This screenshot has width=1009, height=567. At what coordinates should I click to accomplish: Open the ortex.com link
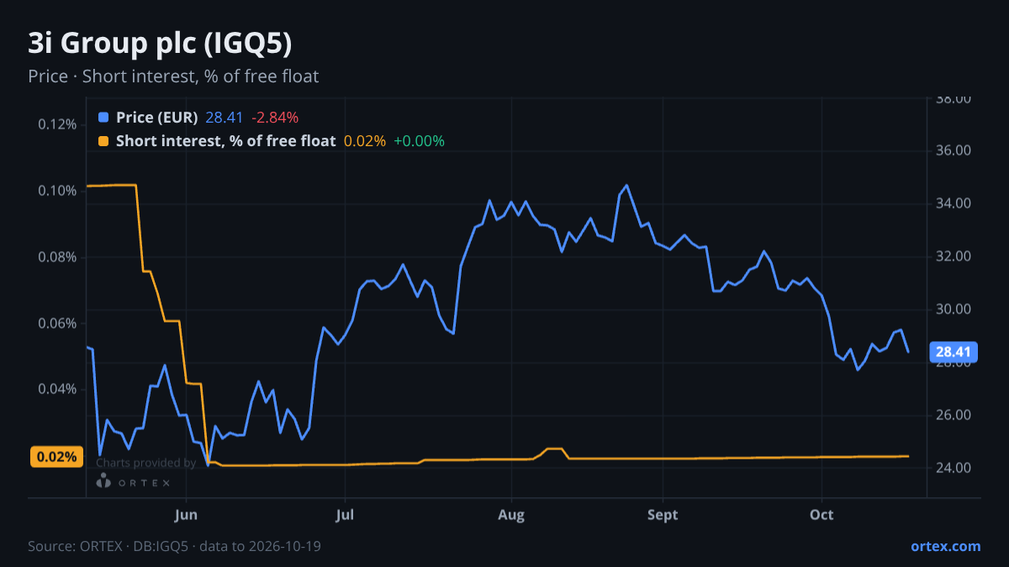[x=946, y=546]
